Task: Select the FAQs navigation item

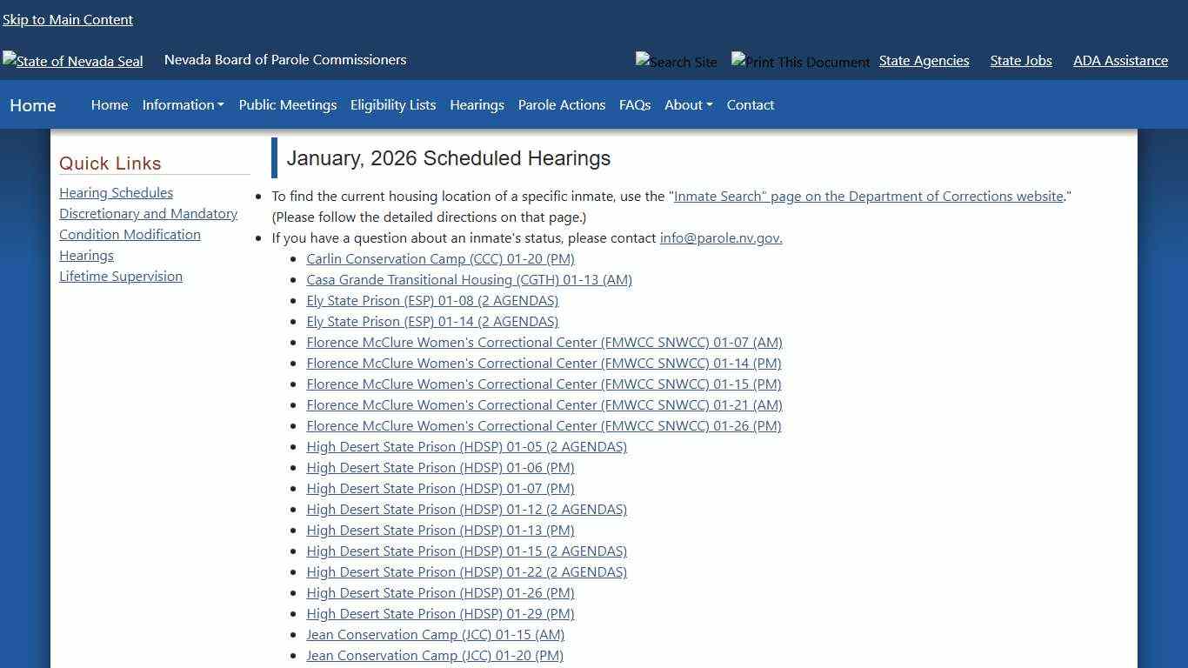Action: click(x=634, y=104)
